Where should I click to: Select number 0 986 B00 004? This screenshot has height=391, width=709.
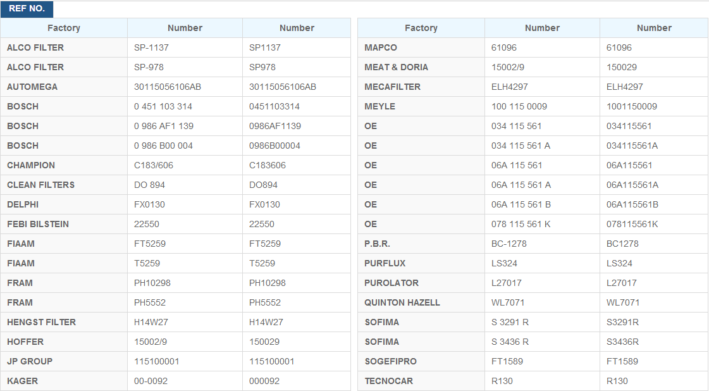point(163,146)
